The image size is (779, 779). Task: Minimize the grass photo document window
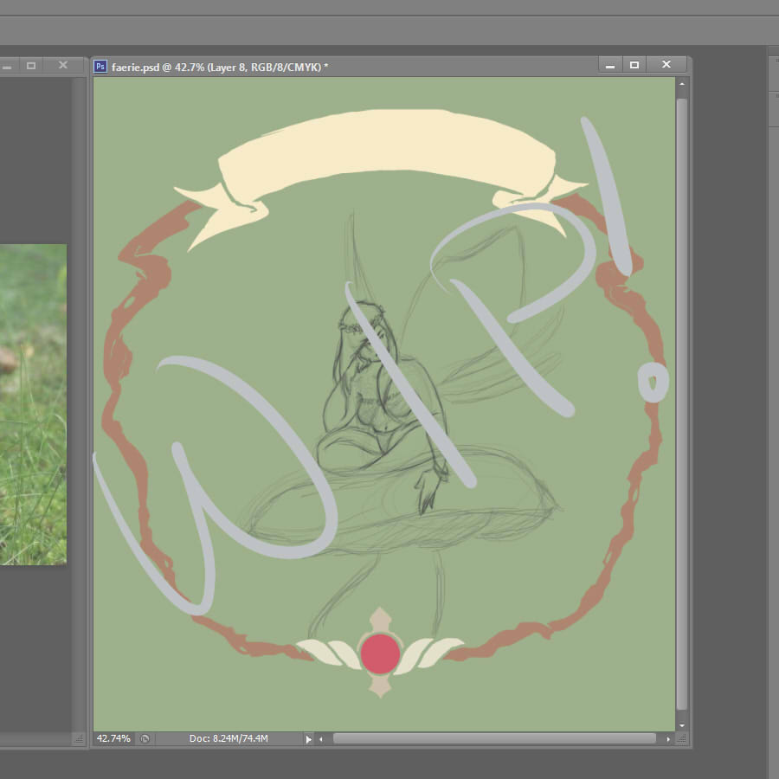point(7,65)
